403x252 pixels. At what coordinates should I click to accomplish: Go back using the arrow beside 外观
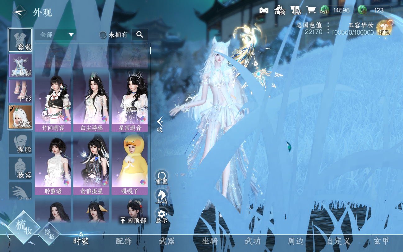point(19,12)
